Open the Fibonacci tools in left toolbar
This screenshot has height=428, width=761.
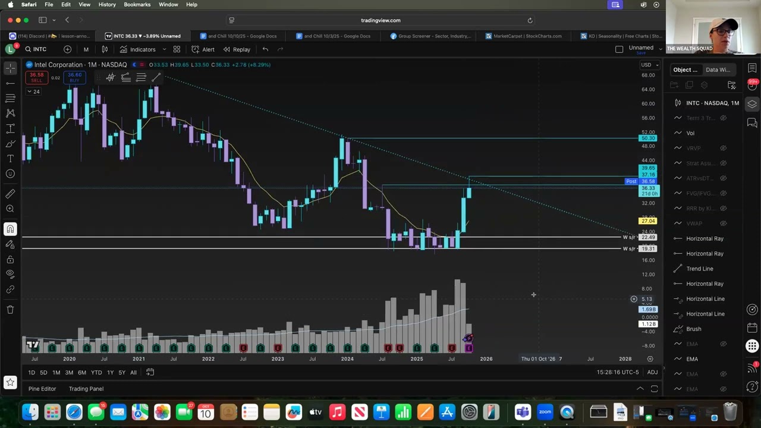point(10,98)
